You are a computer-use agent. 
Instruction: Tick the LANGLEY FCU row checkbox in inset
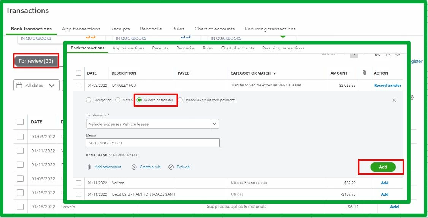coord(79,85)
